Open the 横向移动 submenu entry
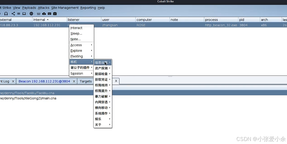287x144 pixels. click(x=103, y=108)
